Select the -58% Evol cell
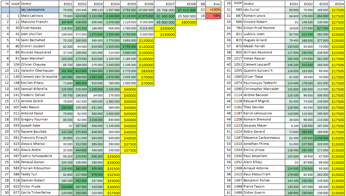The width and height of the screenshot is (346, 196). [x=213, y=16]
